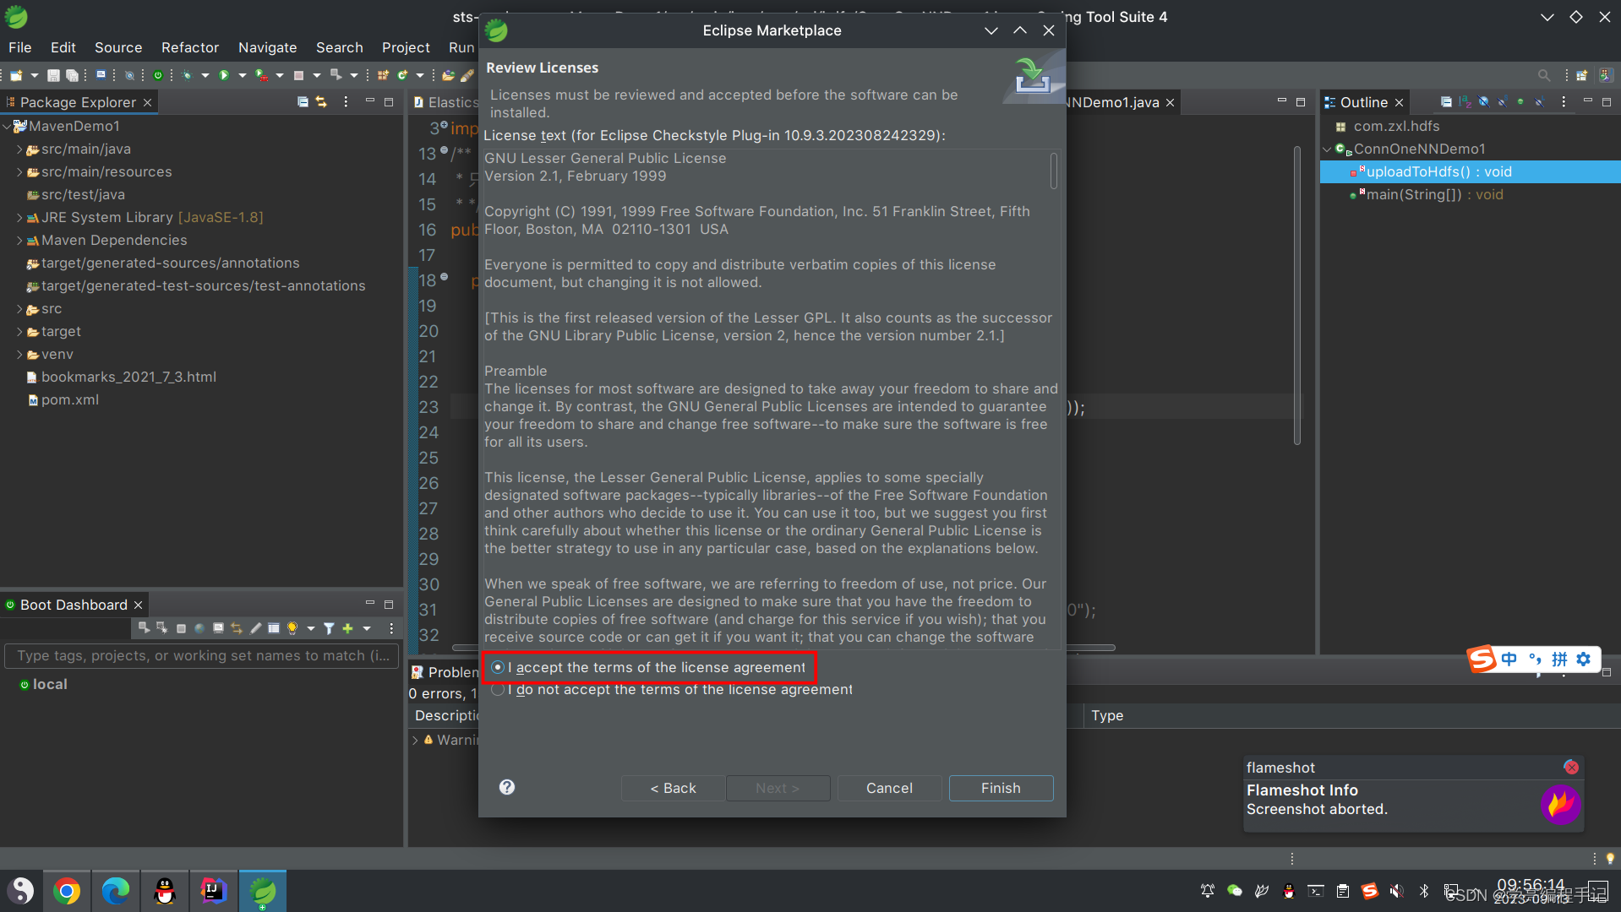Expand JRE System Library node
Image resolution: width=1621 pixels, height=912 pixels.
(x=19, y=217)
